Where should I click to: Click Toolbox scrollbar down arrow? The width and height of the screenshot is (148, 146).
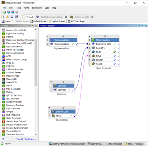pyautogui.click(x=36, y=135)
